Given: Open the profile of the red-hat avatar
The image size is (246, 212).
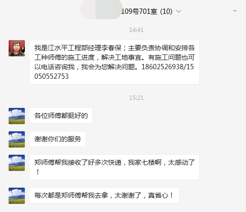Looking at the screenshot, I should (17, 48).
